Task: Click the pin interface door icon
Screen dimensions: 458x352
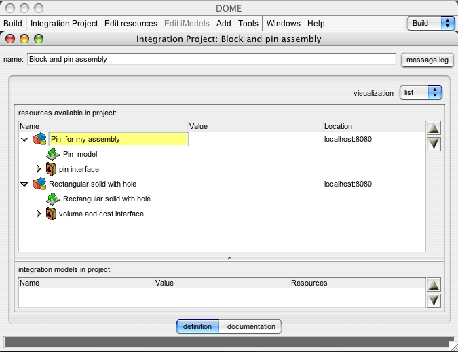Action: pyautogui.click(x=51, y=169)
